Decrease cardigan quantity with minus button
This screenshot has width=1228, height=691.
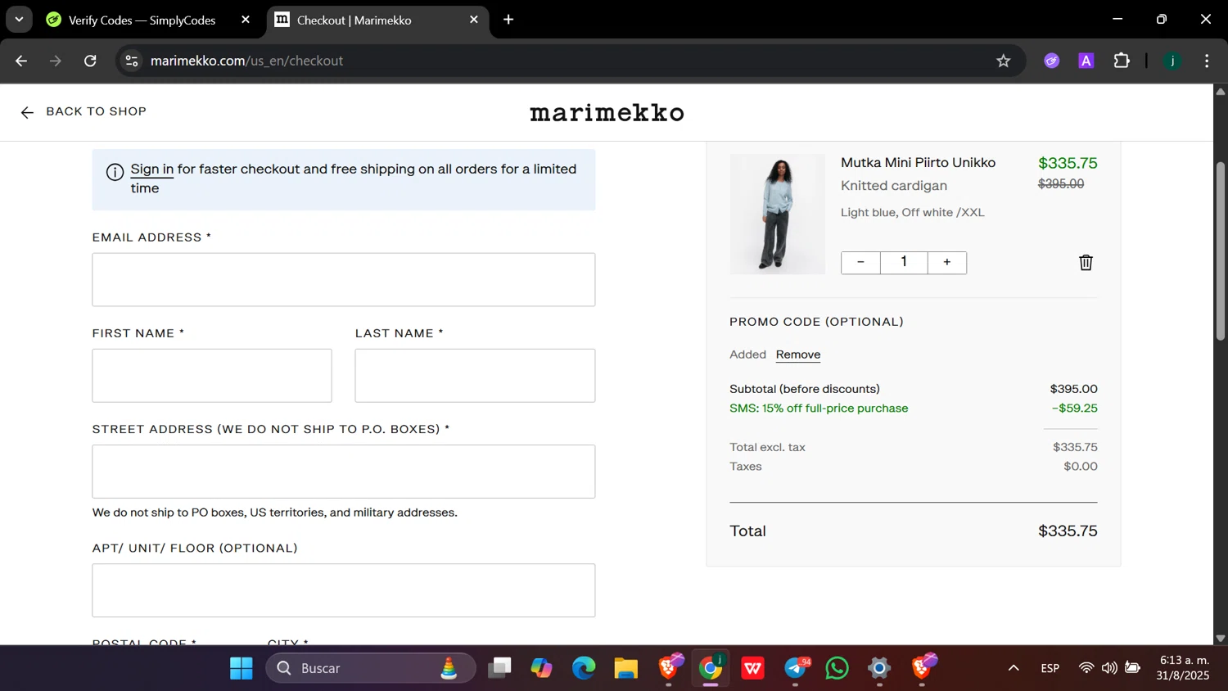tap(860, 262)
